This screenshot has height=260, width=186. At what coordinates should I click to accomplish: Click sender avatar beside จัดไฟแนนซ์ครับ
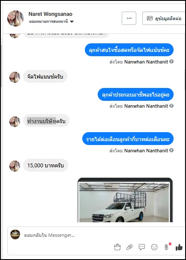15,77
